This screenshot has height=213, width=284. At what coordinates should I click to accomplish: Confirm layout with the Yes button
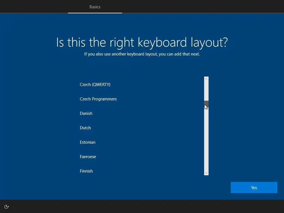[x=254, y=187]
